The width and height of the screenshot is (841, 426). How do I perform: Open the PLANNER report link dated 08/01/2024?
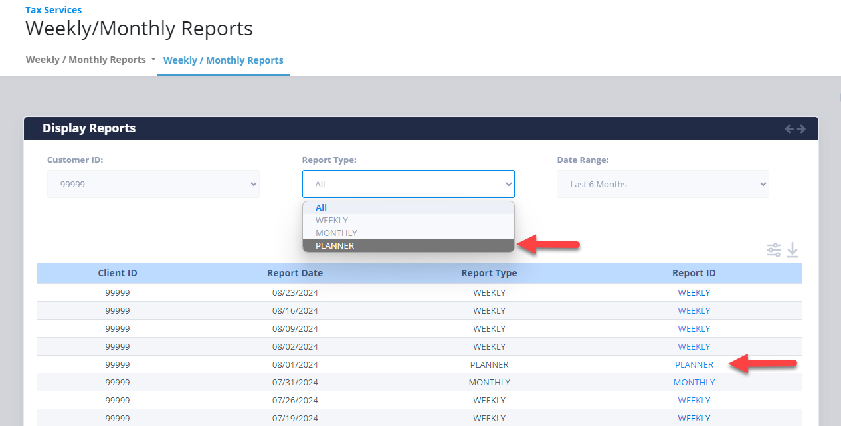point(694,365)
